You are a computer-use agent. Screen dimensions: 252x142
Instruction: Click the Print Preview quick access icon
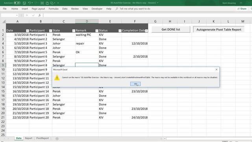pyautogui.click(x=42, y=3)
